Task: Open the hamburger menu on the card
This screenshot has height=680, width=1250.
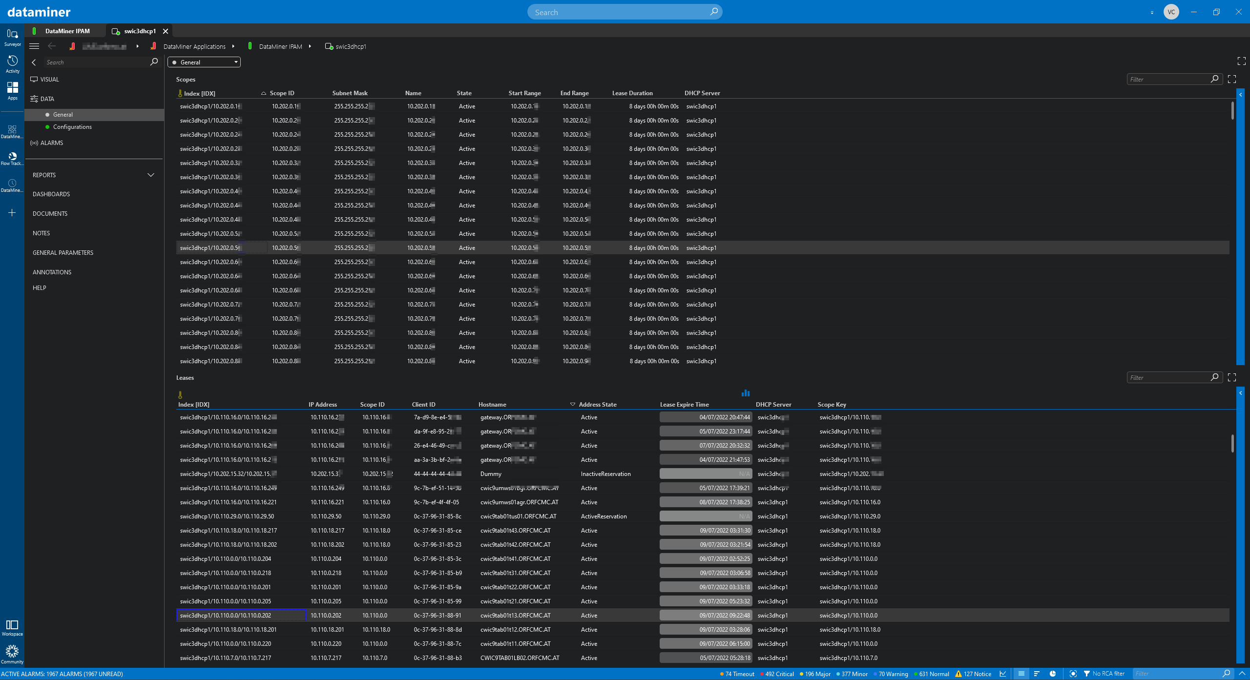Action: click(34, 46)
